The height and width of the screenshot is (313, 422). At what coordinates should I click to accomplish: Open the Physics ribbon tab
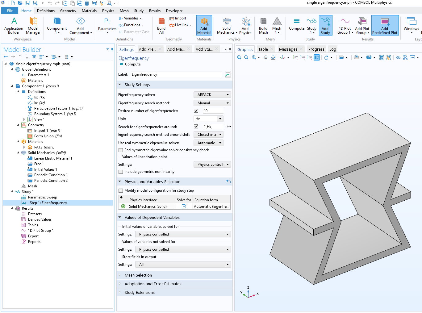(108, 11)
